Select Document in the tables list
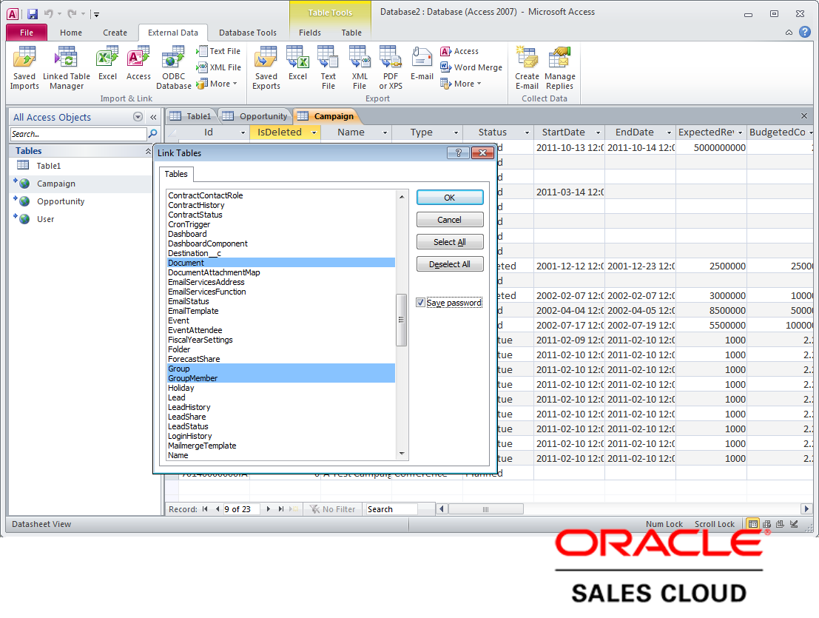 (x=281, y=263)
